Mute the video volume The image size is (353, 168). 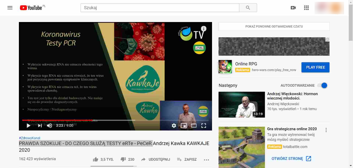(x=49, y=125)
